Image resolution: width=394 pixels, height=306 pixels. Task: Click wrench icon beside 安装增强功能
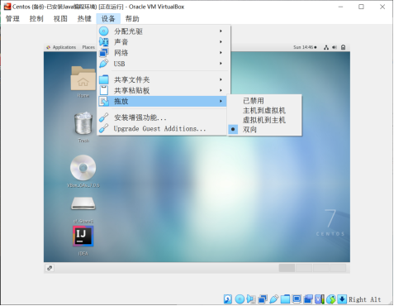[x=104, y=117]
